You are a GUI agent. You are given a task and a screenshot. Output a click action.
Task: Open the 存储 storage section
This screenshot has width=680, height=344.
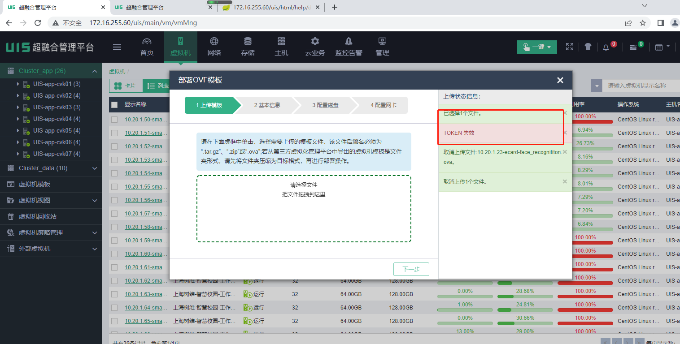point(248,47)
